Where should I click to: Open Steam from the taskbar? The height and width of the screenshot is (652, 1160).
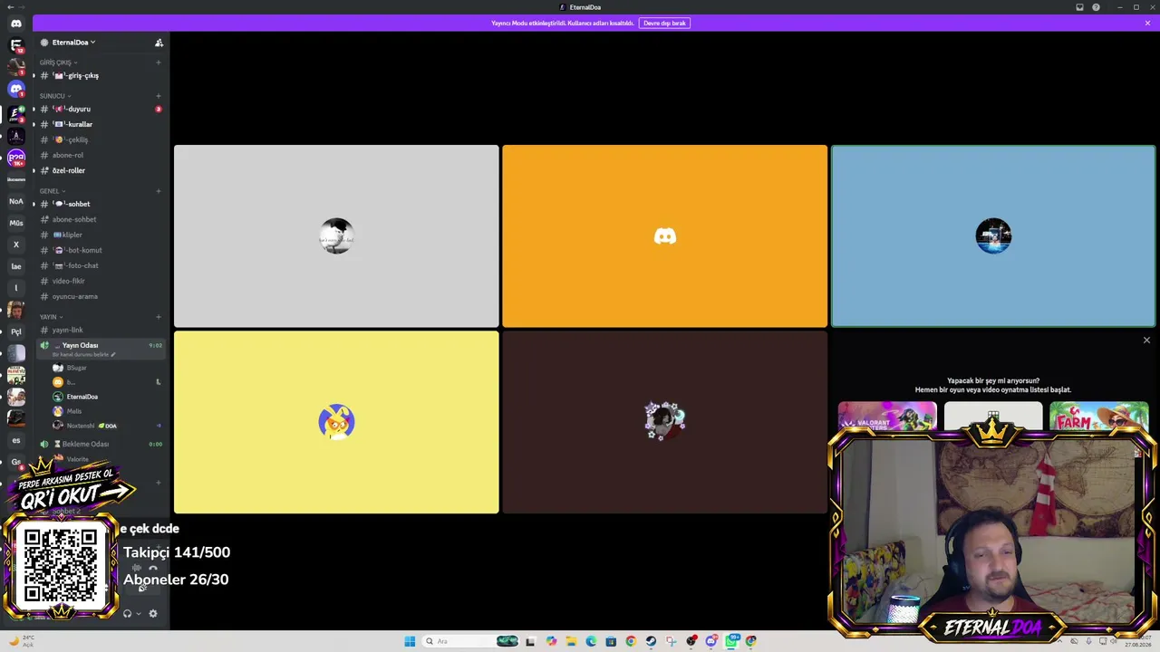click(x=651, y=641)
